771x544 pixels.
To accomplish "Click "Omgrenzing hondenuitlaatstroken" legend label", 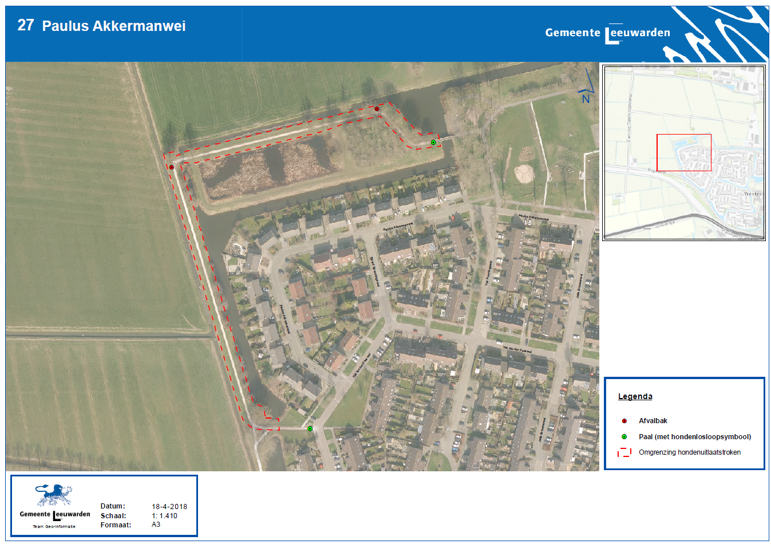I will pyautogui.click(x=690, y=452).
